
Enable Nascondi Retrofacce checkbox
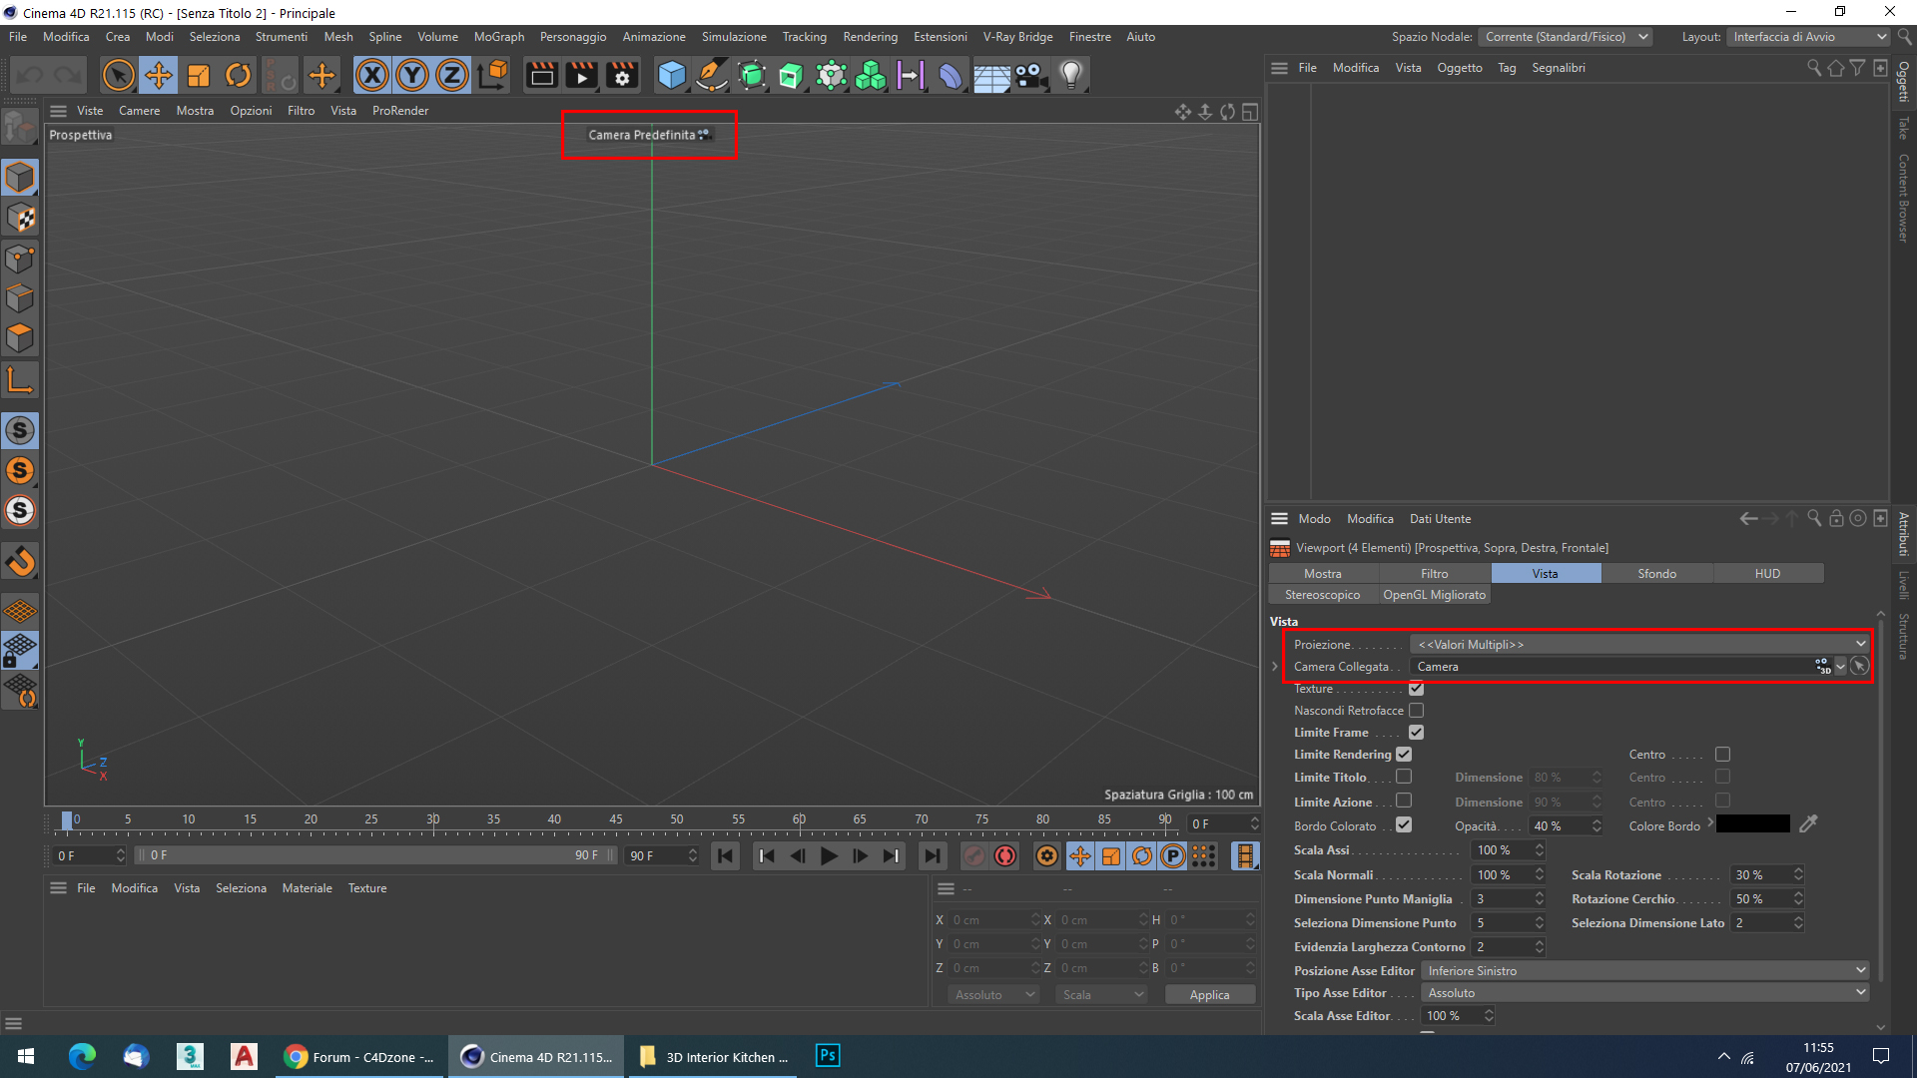coord(1416,711)
